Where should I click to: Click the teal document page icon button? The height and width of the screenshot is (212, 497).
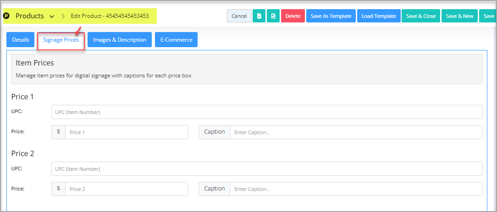[x=273, y=16]
